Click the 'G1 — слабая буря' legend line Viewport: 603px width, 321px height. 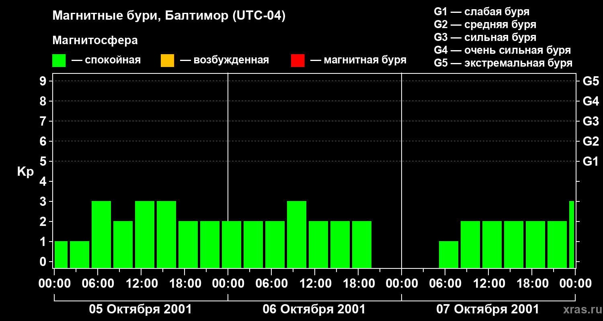tap(482, 12)
